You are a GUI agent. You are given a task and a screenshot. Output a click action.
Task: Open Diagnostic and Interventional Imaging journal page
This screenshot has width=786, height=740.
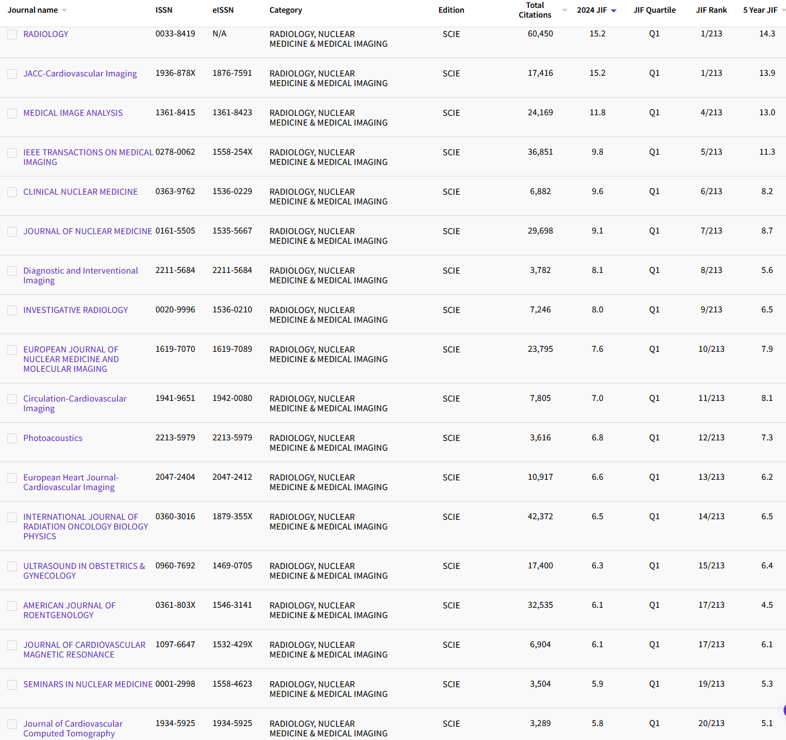click(x=81, y=275)
